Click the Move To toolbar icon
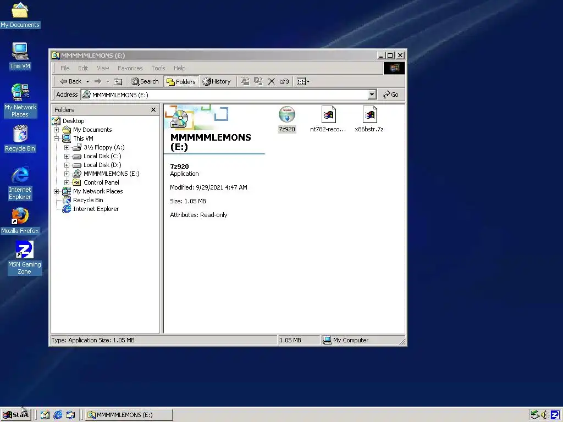563x422 pixels. pyautogui.click(x=245, y=81)
